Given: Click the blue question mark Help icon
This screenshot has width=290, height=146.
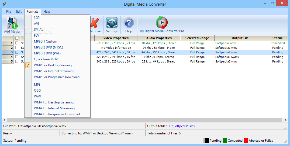Looking at the screenshot, I should tap(129, 23).
